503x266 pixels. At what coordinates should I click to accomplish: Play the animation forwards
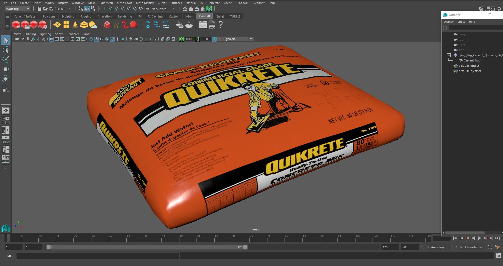point(479,238)
